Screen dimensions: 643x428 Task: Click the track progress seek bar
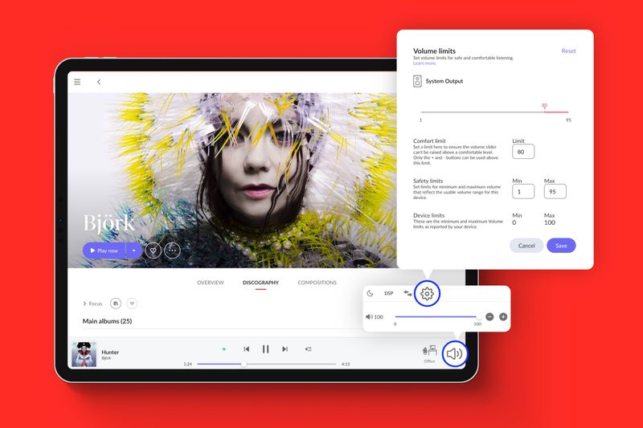(267, 364)
